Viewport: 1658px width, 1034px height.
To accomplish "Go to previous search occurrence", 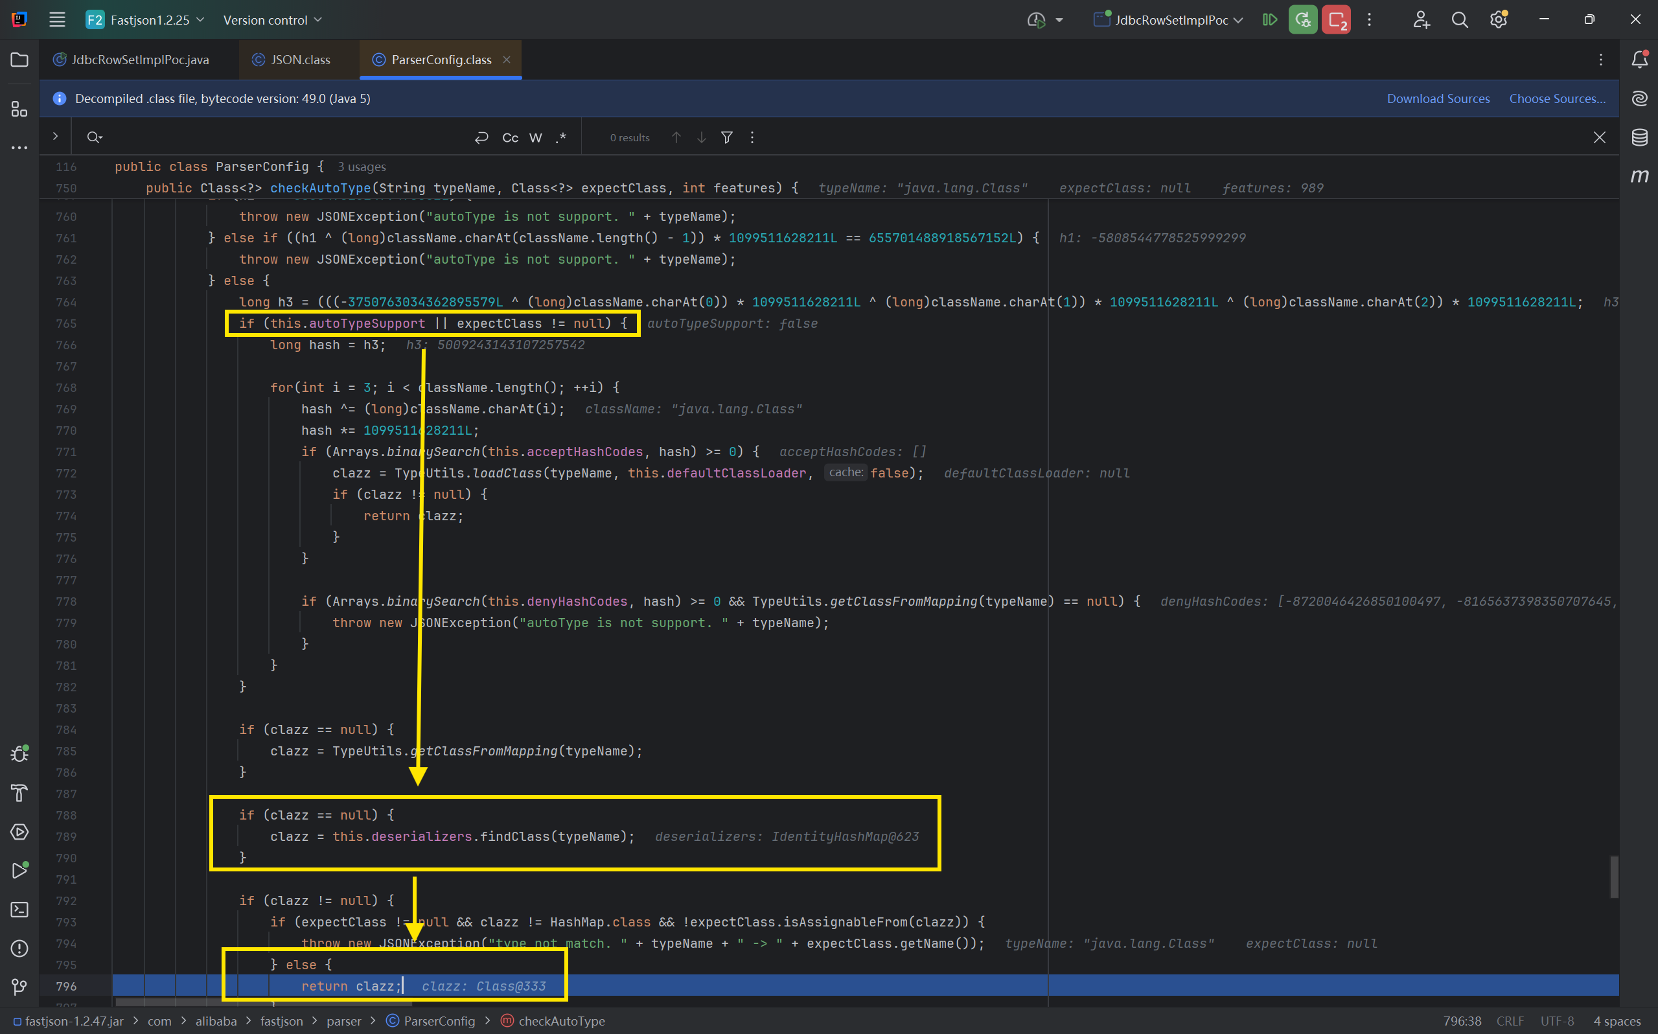I will point(676,137).
